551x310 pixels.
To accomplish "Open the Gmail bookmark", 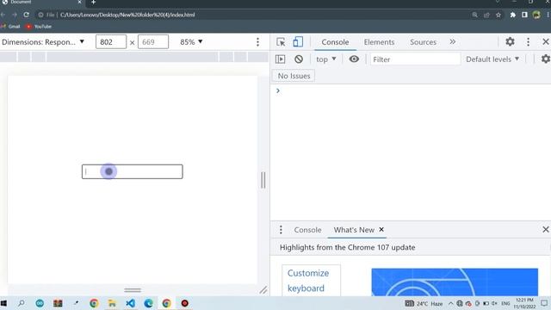I will [x=11, y=27].
